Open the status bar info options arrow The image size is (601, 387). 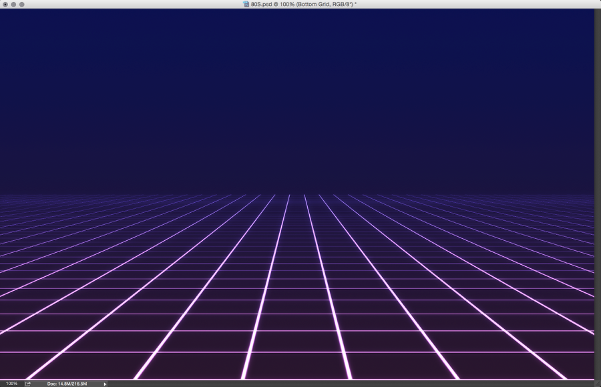point(105,384)
